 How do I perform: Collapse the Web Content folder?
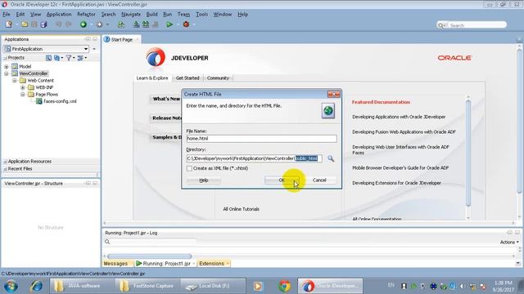tap(15, 81)
